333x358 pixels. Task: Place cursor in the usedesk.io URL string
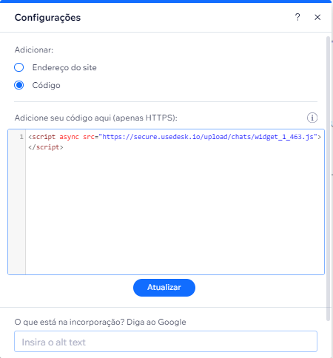(208, 137)
